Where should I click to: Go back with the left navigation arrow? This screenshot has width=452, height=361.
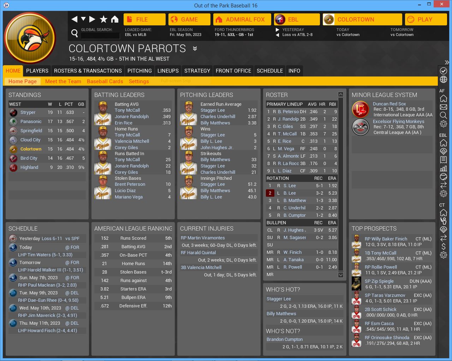tap(74, 19)
